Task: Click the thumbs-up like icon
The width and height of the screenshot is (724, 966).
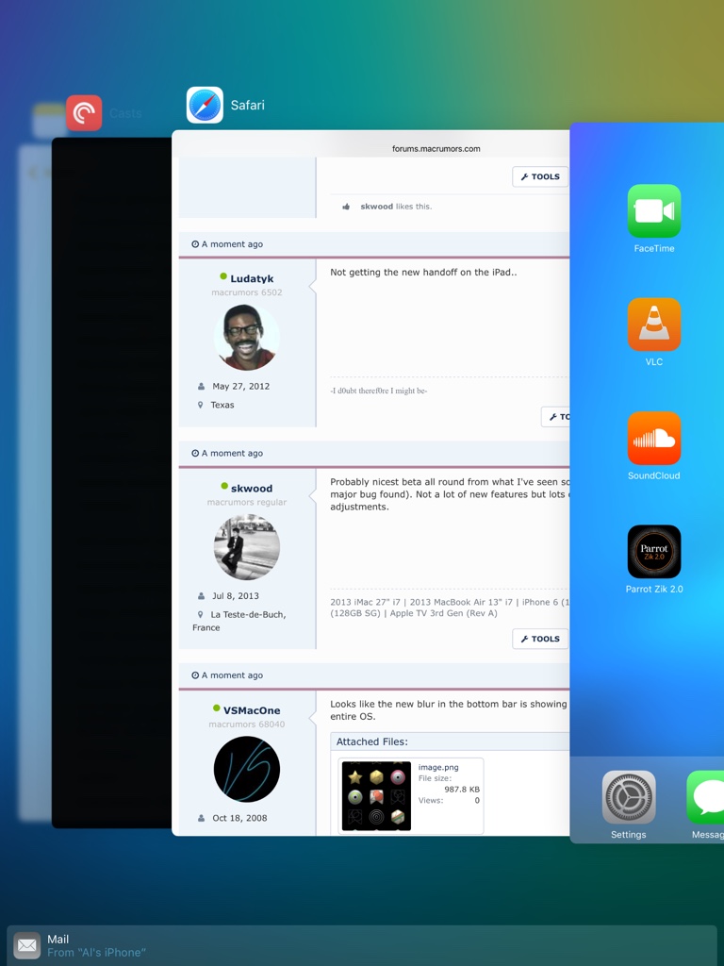Action: tap(346, 207)
